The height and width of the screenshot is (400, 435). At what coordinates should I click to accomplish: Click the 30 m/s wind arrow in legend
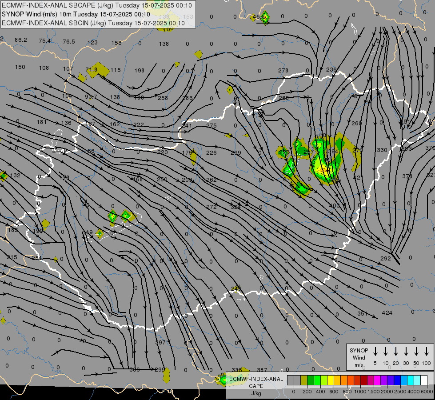406,352
